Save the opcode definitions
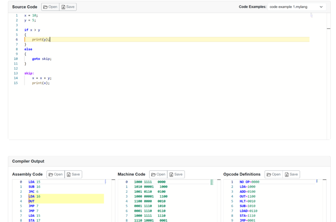Image resolution: width=336 pixels, height=222 pixels. pyautogui.click(x=291, y=174)
